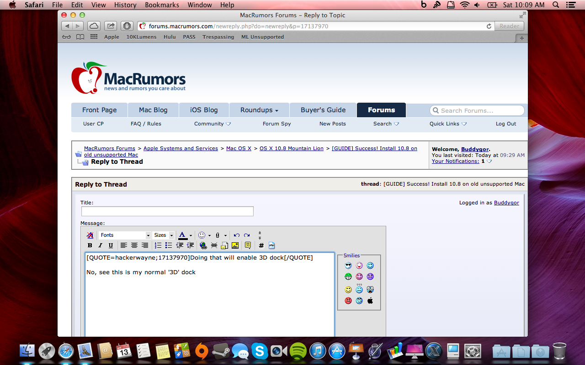Insert the sunglasses cool smiley
585x365 pixels.
[x=348, y=266]
